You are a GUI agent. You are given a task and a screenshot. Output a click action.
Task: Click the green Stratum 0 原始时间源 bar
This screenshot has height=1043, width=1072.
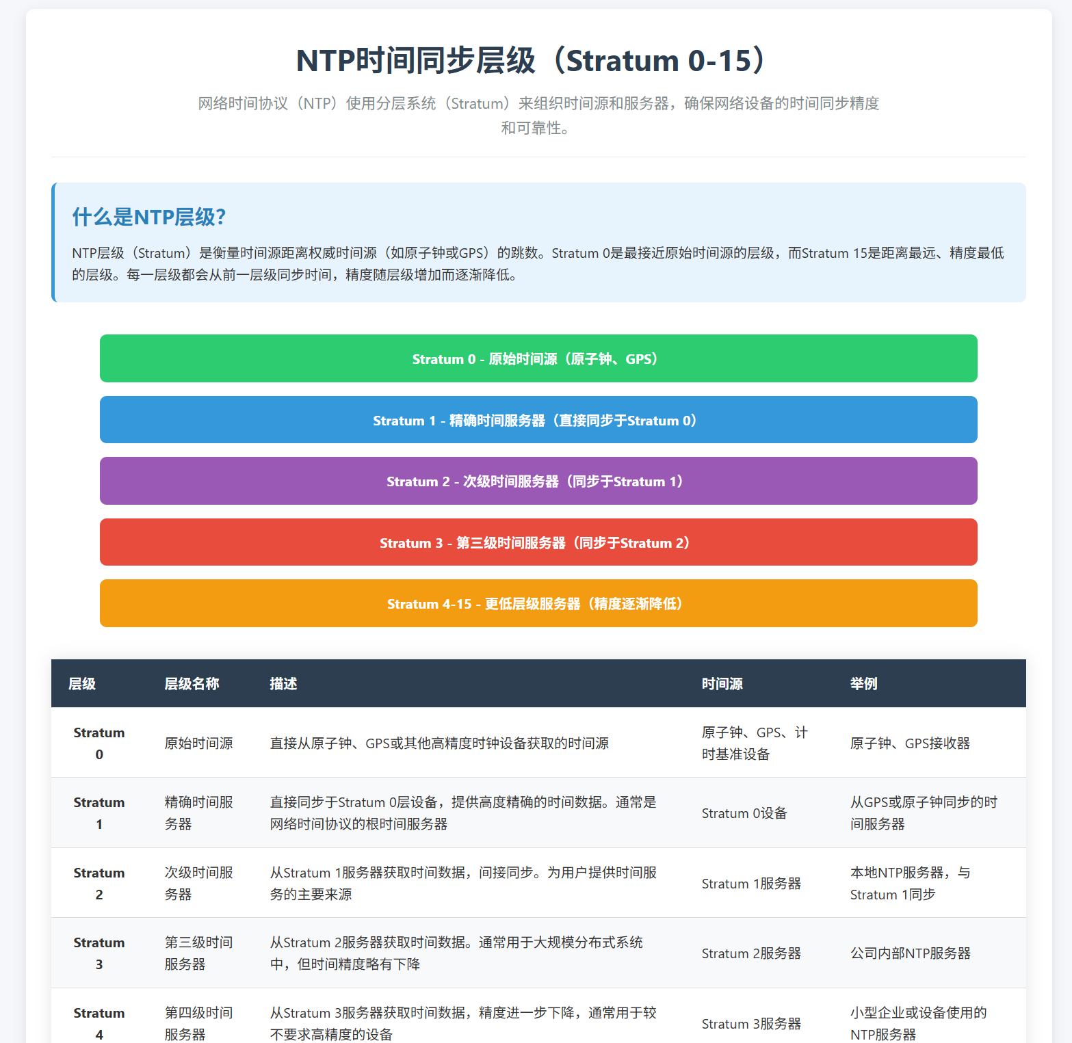(x=538, y=358)
